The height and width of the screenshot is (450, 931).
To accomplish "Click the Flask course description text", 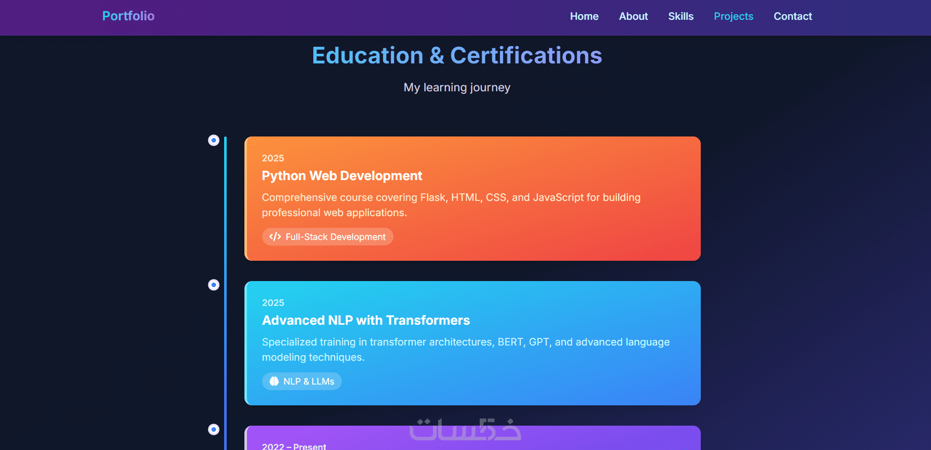I will click(451, 205).
